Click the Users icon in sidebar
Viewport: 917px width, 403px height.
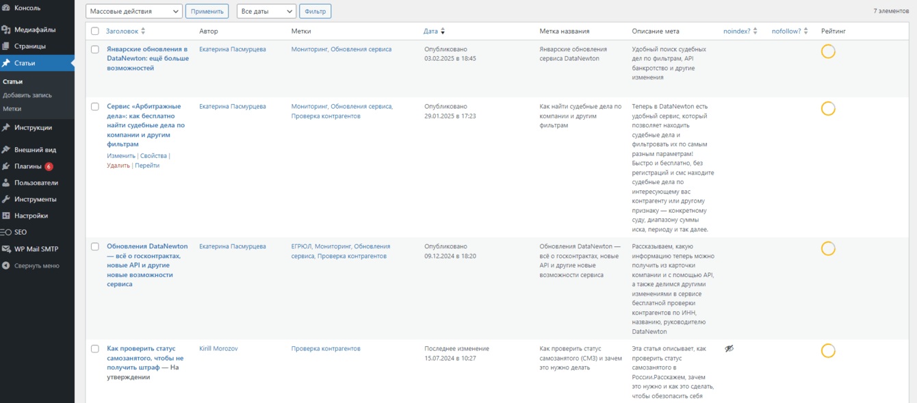point(6,183)
